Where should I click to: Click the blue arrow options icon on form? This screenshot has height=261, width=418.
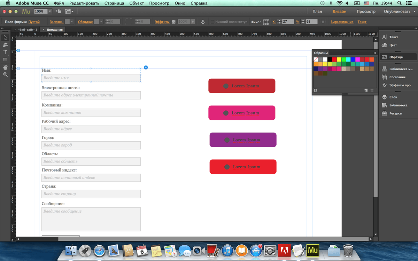(146, 67)
